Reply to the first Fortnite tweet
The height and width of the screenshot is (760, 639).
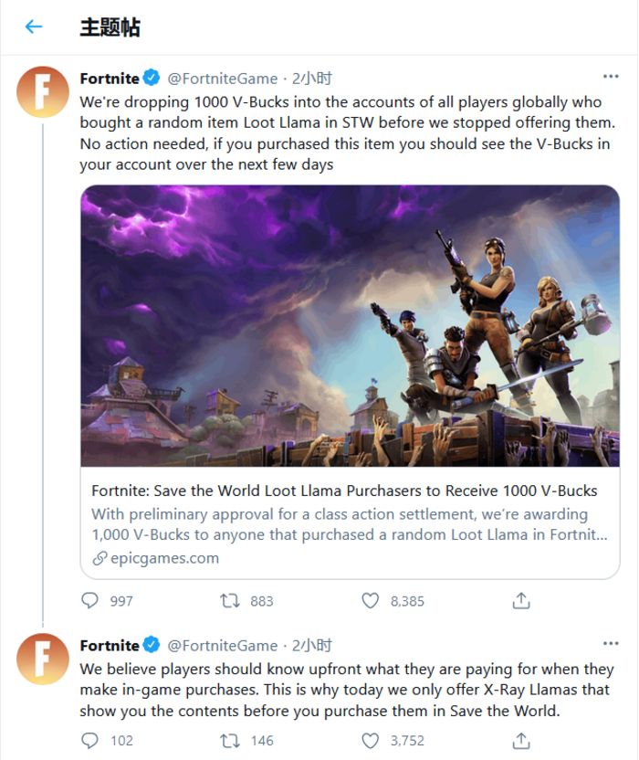pyautogui.click(x=90, y=600)
